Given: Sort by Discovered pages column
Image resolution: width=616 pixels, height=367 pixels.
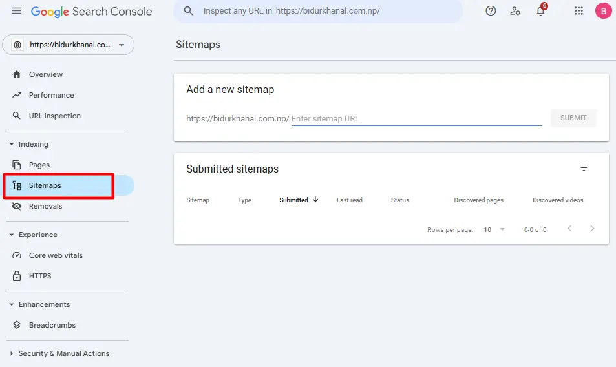Looking at the screenshot, I should click(x=478, y=200).
